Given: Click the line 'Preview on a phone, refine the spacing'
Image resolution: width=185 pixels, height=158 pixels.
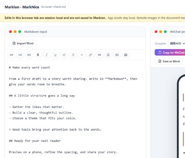Looking at the screenshot, I should [x=63, y=152].
